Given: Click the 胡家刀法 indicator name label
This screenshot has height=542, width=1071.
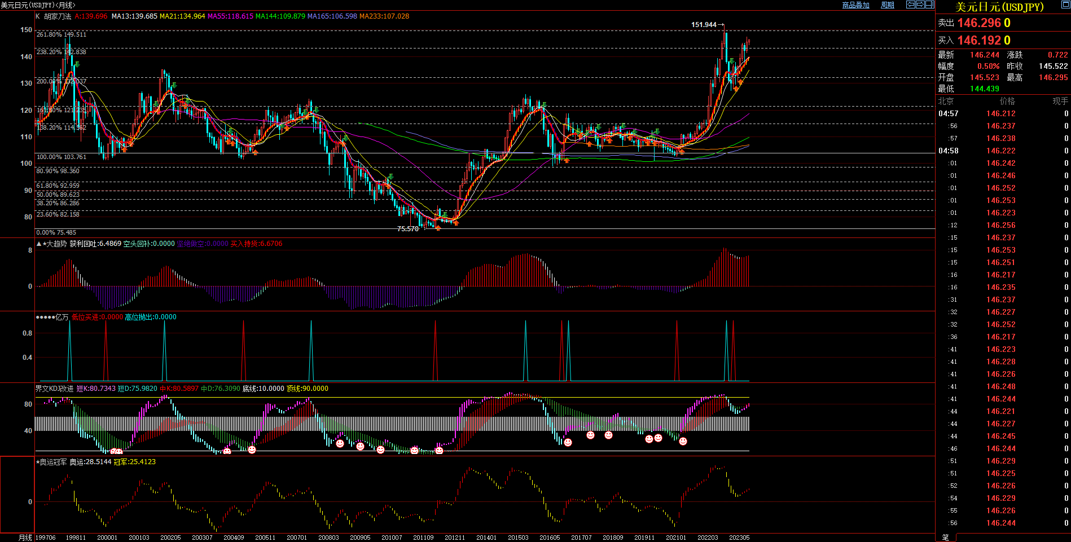Looking at the screenshot, I should pos(58,16).
